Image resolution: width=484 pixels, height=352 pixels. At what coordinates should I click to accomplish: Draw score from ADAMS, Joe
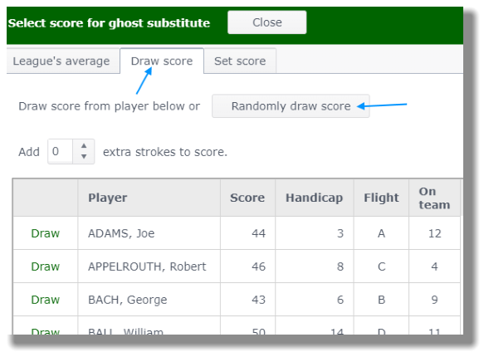[x=46, y=233]
